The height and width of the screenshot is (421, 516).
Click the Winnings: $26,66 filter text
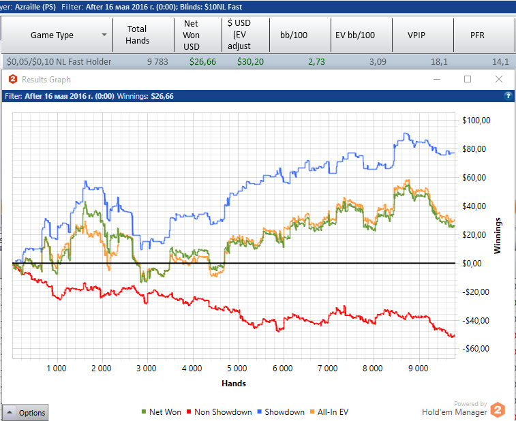[145, 96]
